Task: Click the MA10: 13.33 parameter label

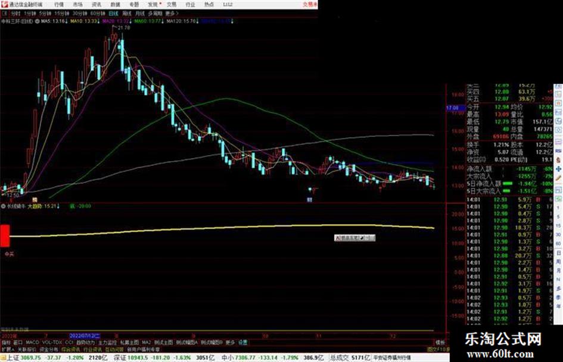Action: 85,21
